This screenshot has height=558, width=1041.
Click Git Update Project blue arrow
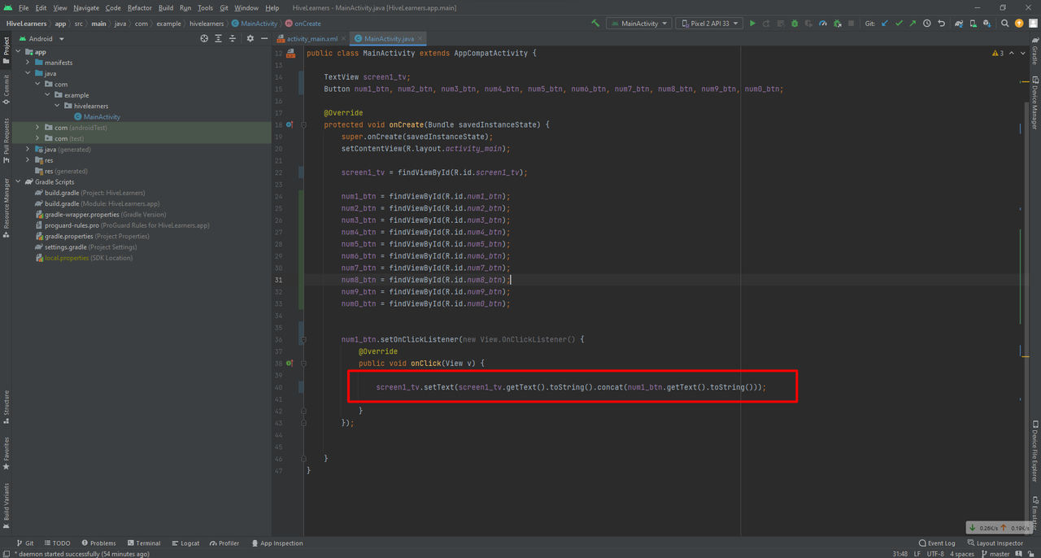[885, 24]
